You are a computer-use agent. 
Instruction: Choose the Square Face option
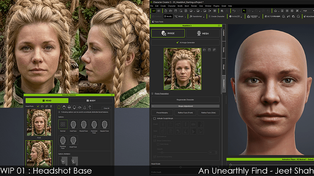coord(105,124)
